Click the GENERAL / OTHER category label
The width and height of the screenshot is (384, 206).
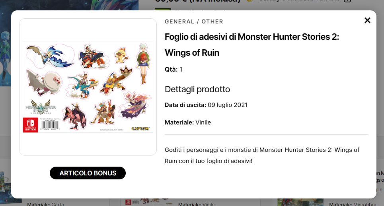[194, 21]
